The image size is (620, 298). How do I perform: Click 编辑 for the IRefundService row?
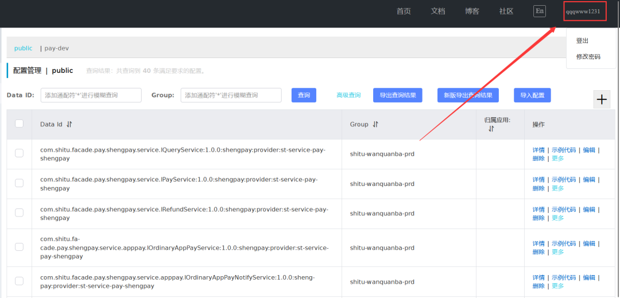pos(589,210)
